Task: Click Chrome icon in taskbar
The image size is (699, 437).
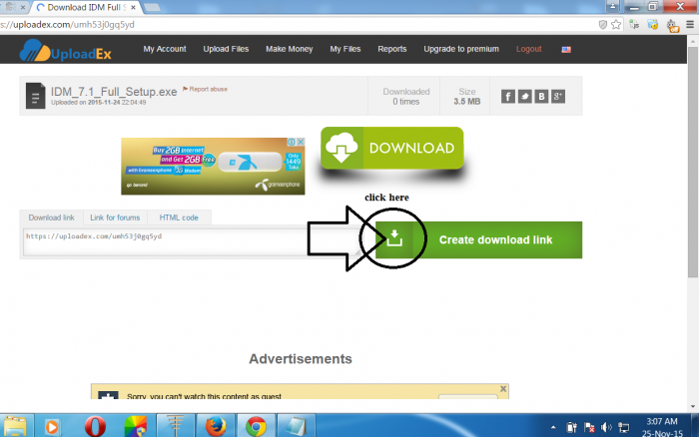Action: [256, 426]
